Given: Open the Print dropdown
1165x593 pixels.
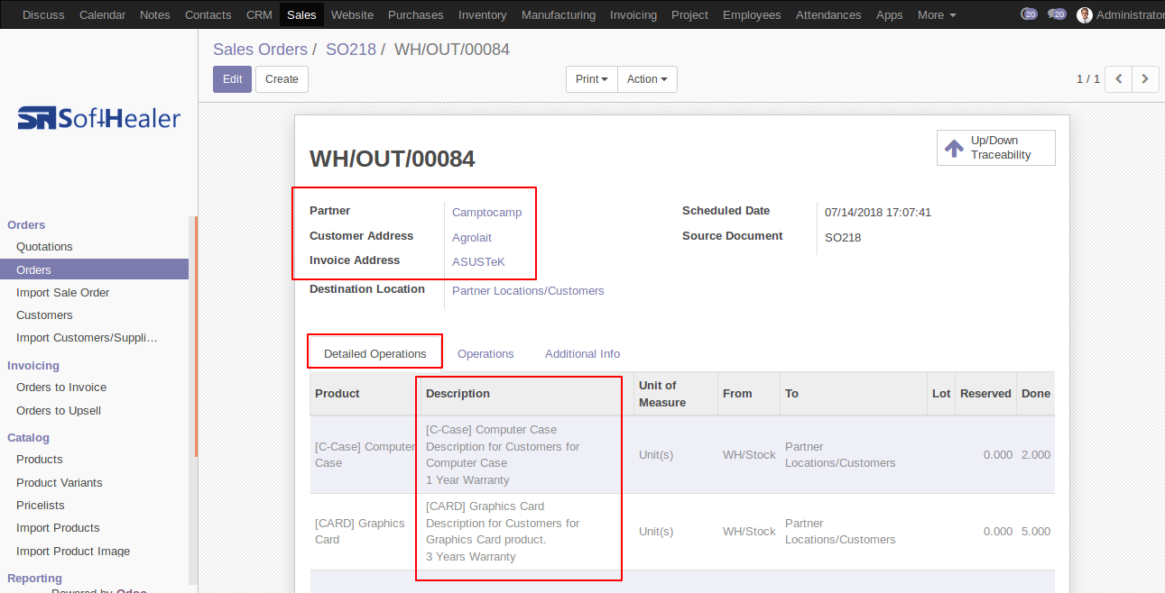Looking at the screenshot, I should [x=592, y=79].
